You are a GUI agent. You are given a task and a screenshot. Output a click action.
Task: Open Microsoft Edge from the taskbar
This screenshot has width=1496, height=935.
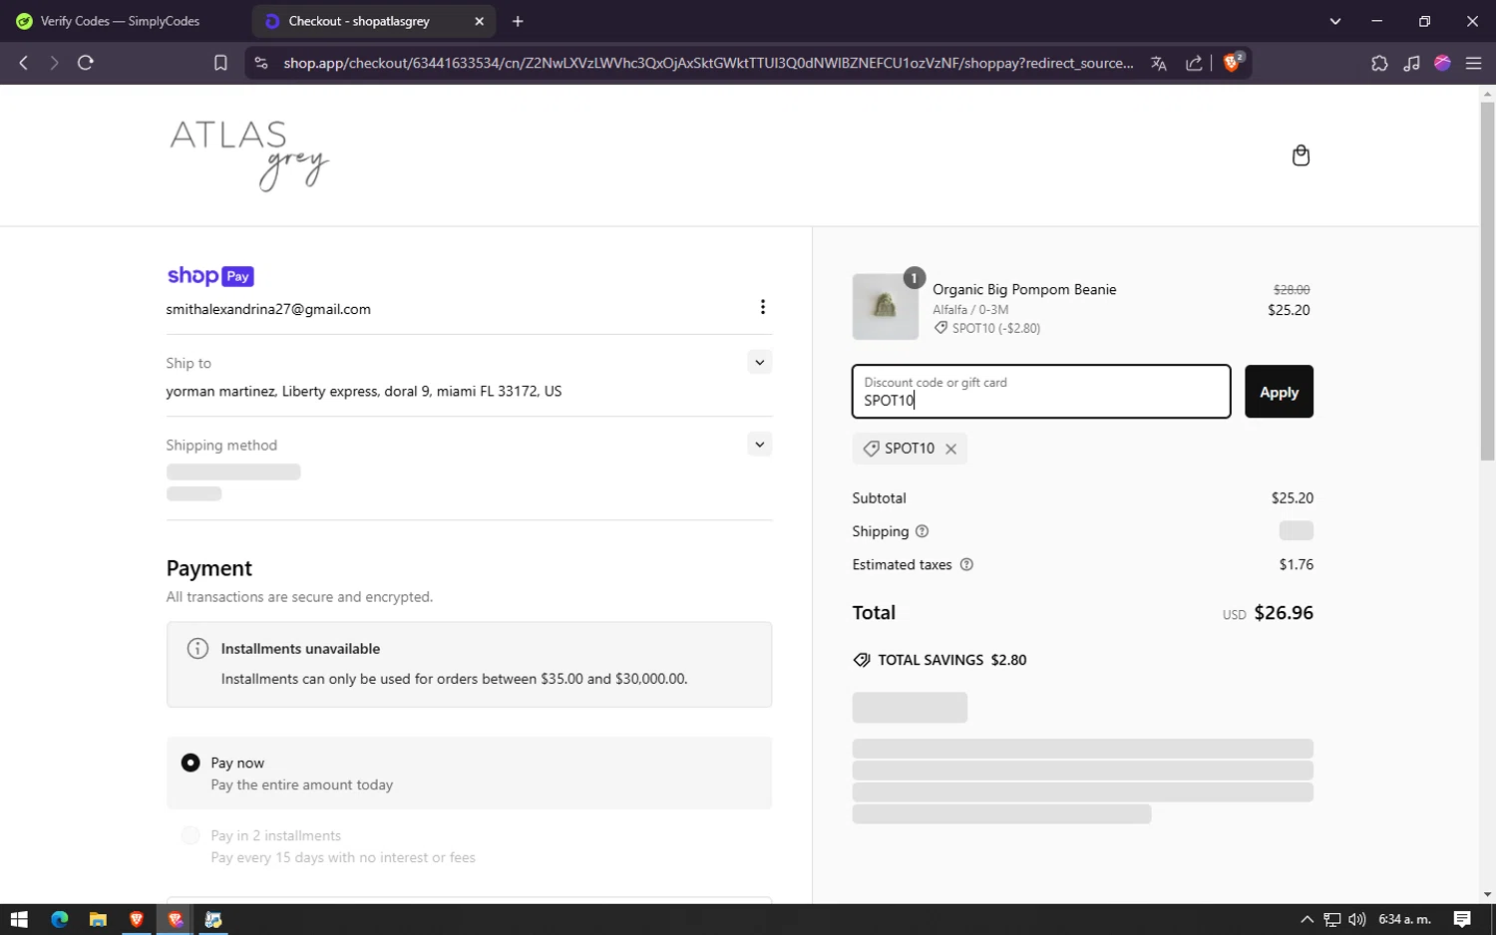point(59,919)
